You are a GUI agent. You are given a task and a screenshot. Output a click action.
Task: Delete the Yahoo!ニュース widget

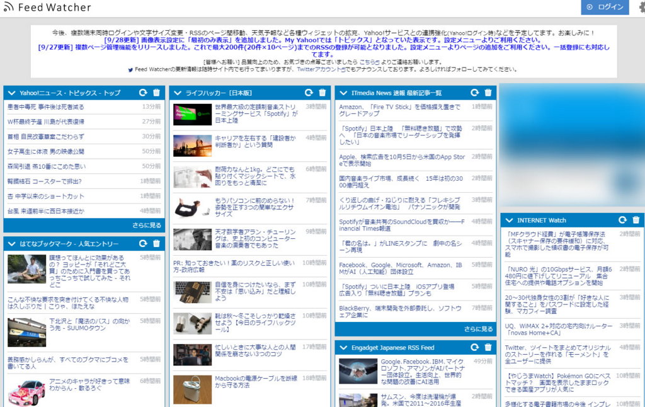click(156, 93)
